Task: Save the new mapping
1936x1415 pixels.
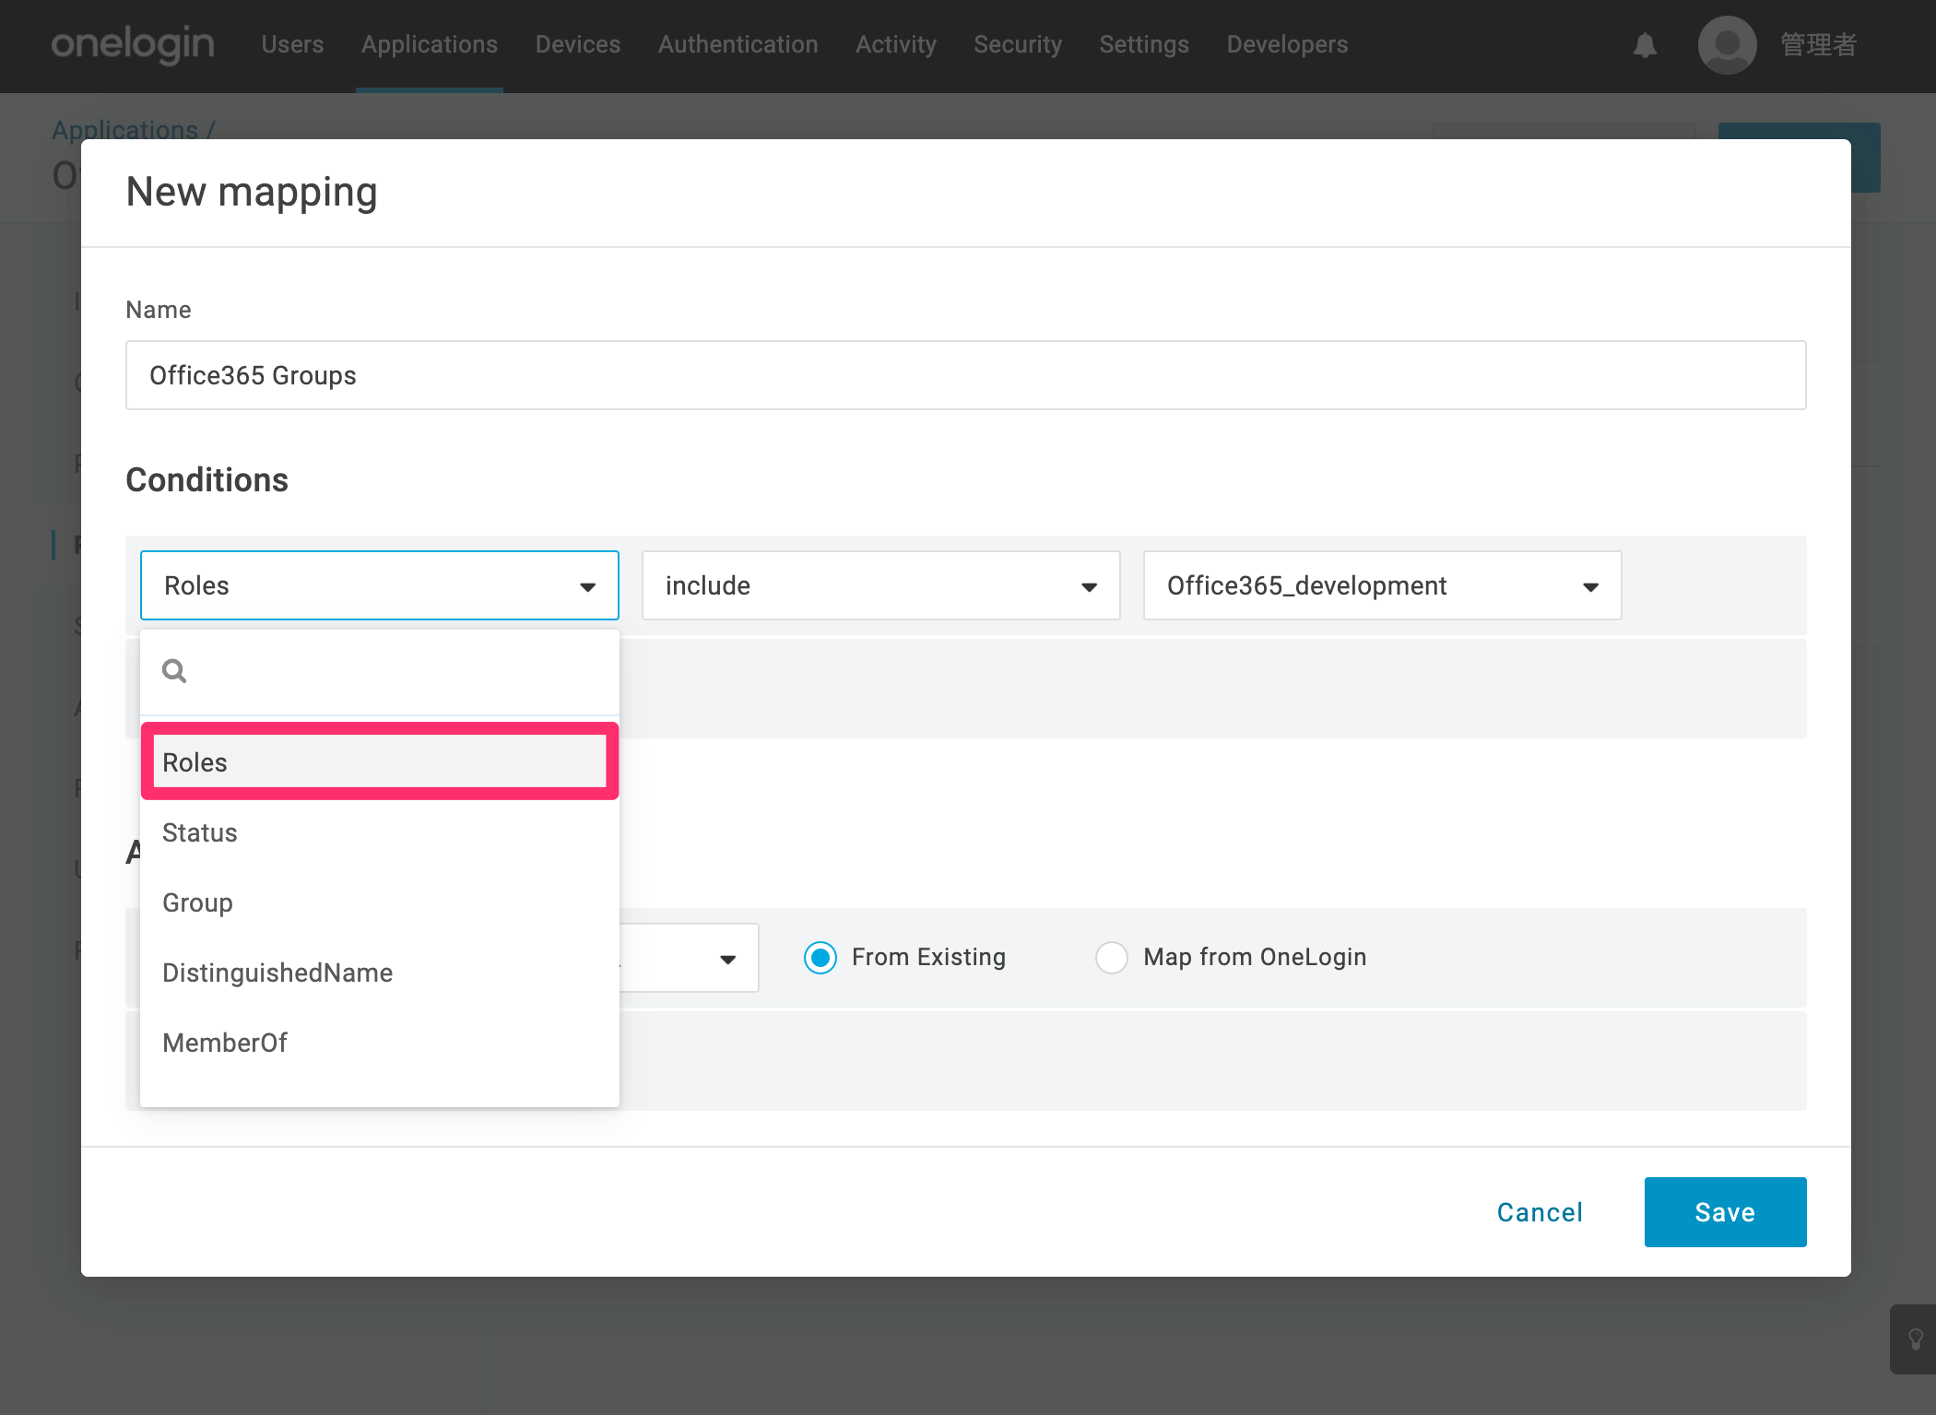Action: pyautogui.click(x=1725, y=1212)
